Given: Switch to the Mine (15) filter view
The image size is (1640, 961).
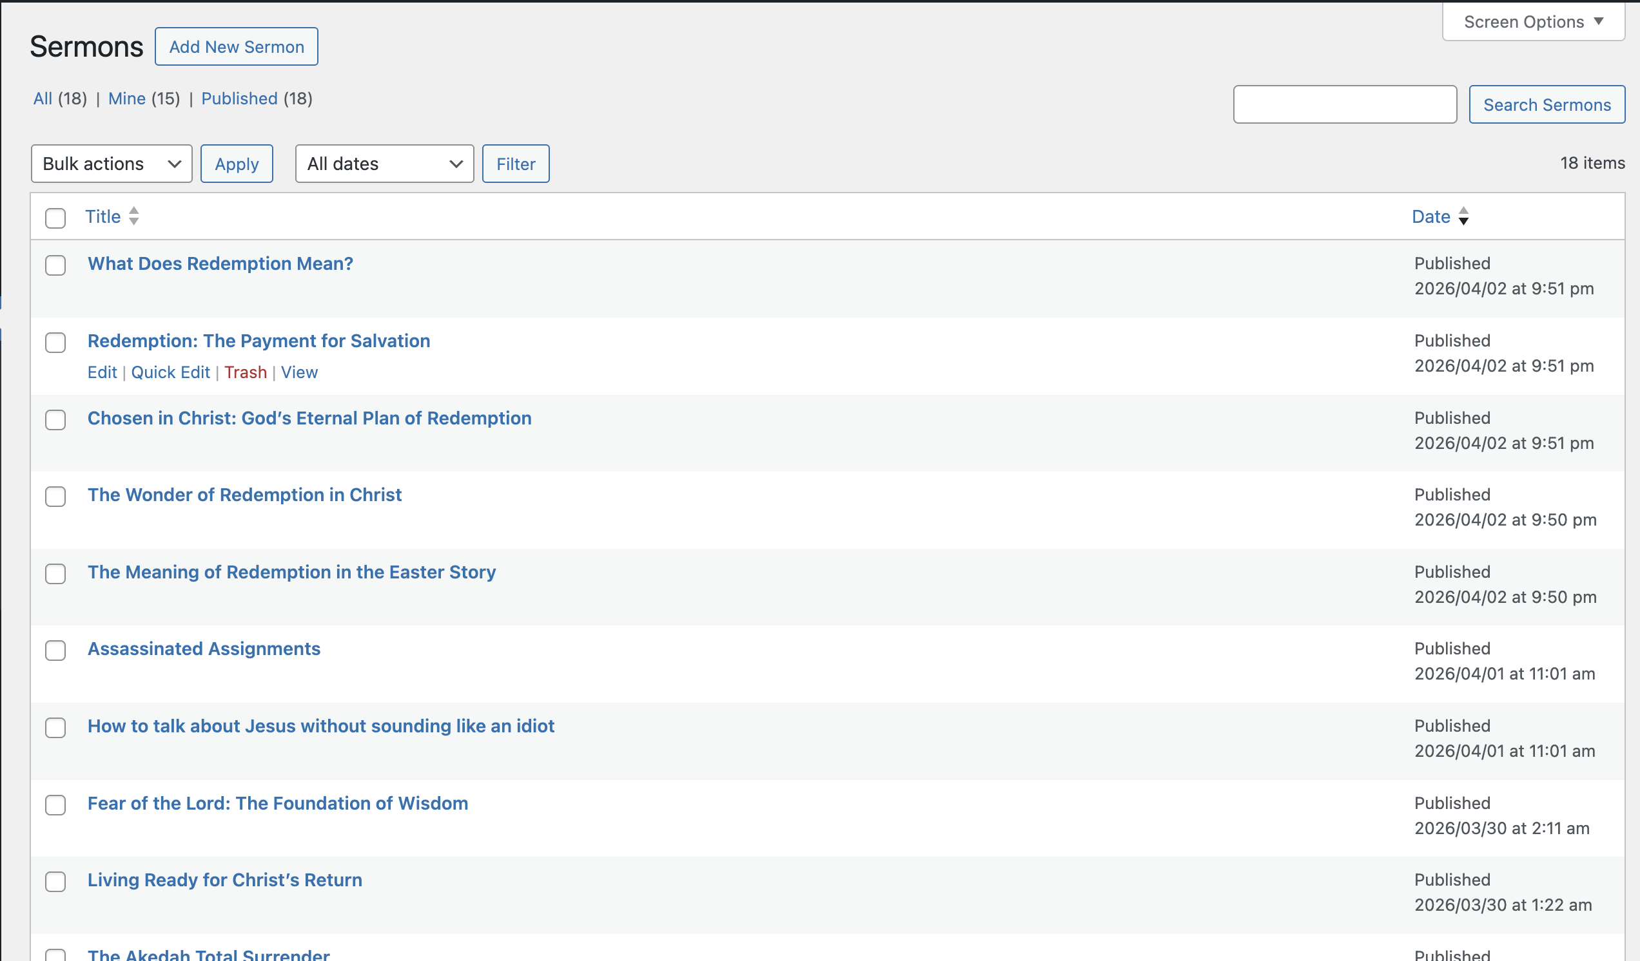Looking at the screenshot, I should click(128, 98).
